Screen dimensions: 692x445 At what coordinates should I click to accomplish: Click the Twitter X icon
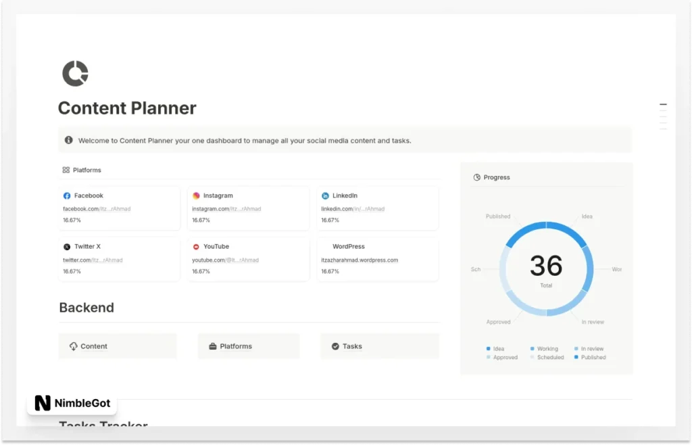(x=68, y=246)
